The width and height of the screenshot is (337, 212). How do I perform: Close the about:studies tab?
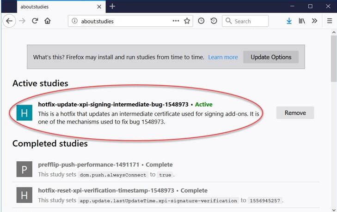coord(99,6)
